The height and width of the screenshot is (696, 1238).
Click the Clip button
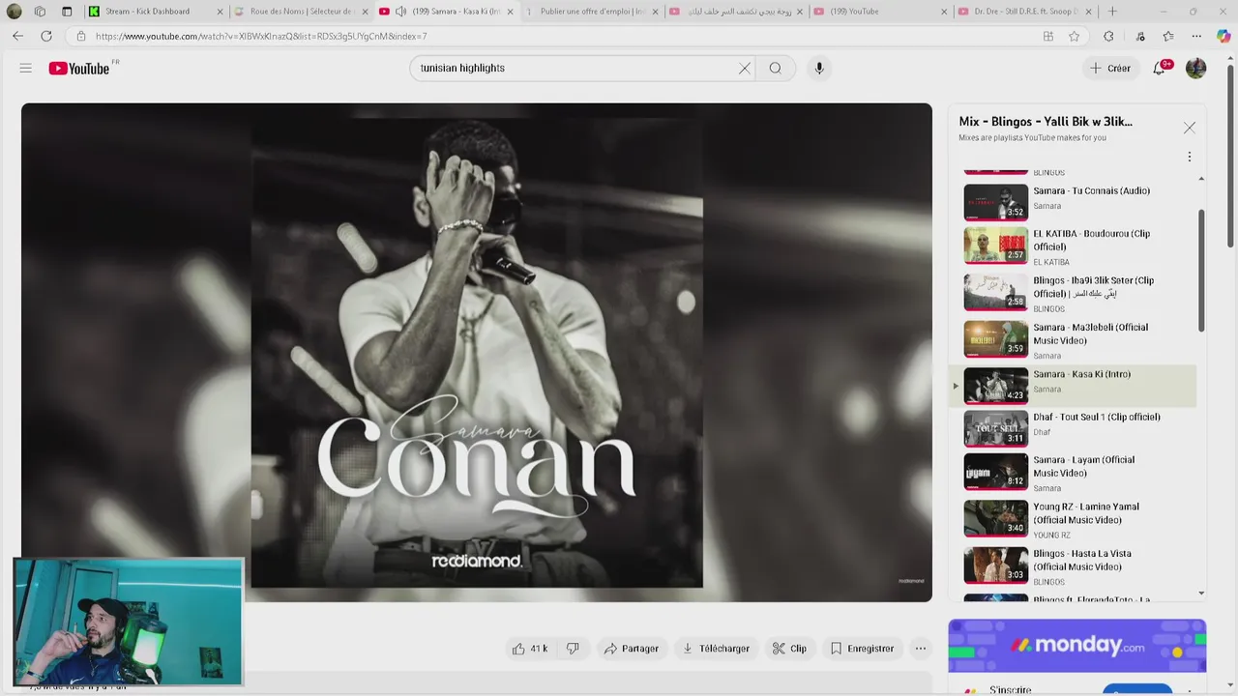pyautogui.click(x=789, y=649)
